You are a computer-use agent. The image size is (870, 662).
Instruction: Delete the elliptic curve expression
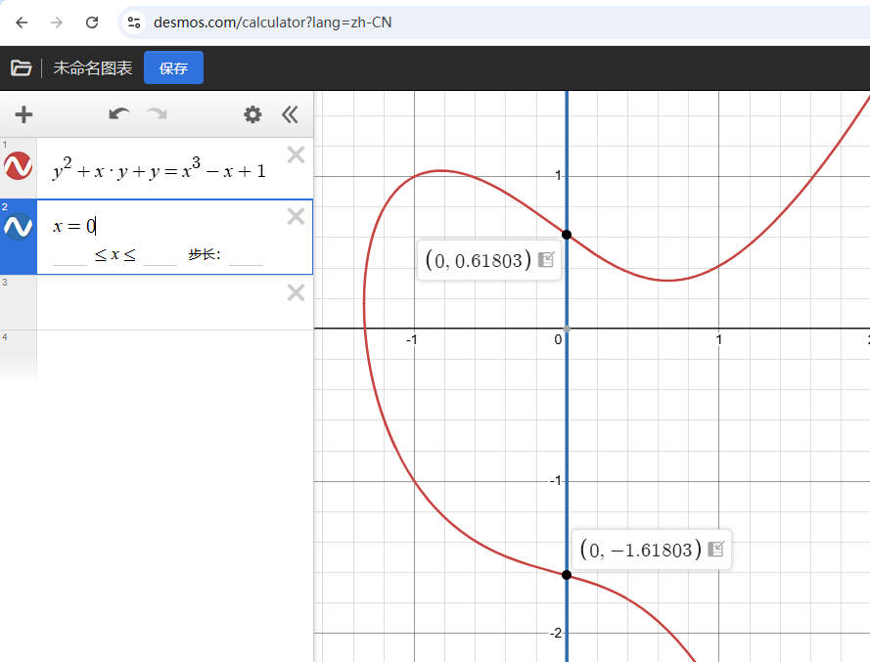click(x=296, y=154)
